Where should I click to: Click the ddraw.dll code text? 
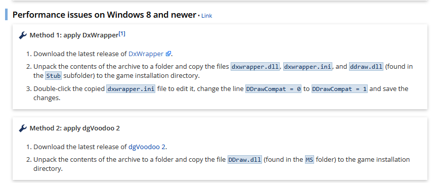click(x=366, y=67)
